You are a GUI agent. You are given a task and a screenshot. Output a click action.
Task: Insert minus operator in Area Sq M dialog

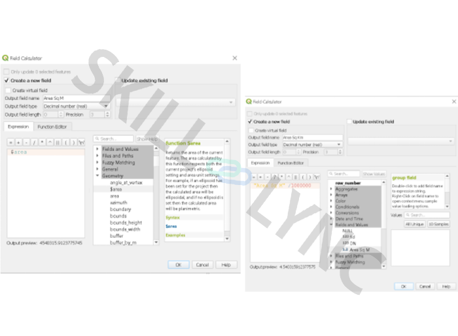point(26,143)
